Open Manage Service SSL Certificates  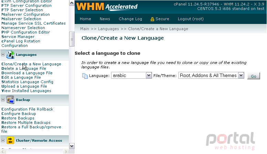(33, 23)
